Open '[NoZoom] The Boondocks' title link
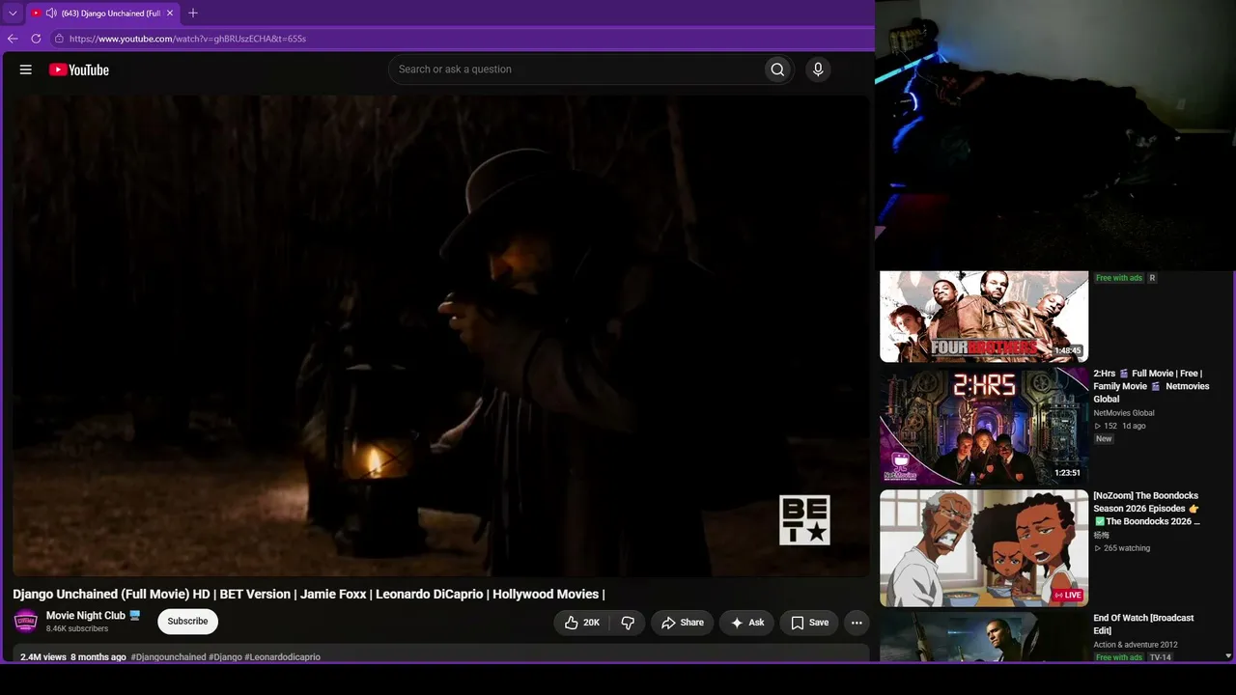The height and width of the screenshot is (695, 1236). click(1147, 509)
